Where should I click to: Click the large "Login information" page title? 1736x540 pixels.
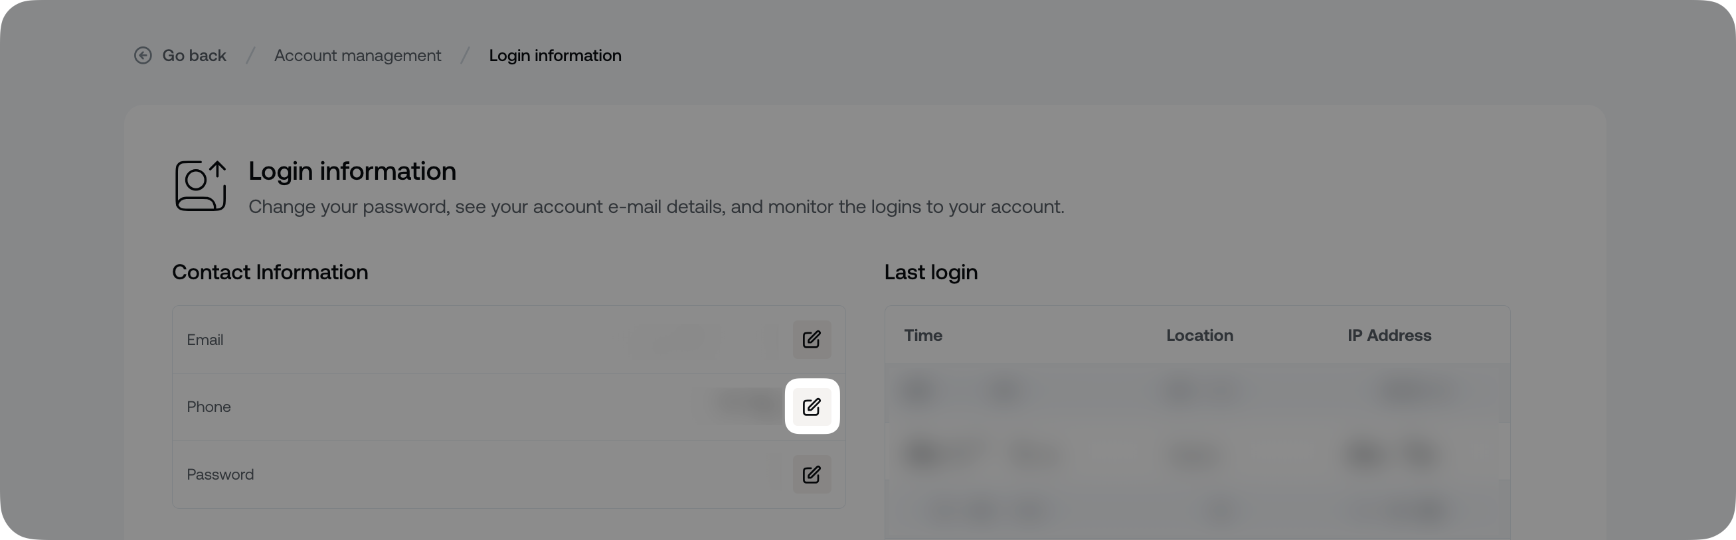point(352,171)
